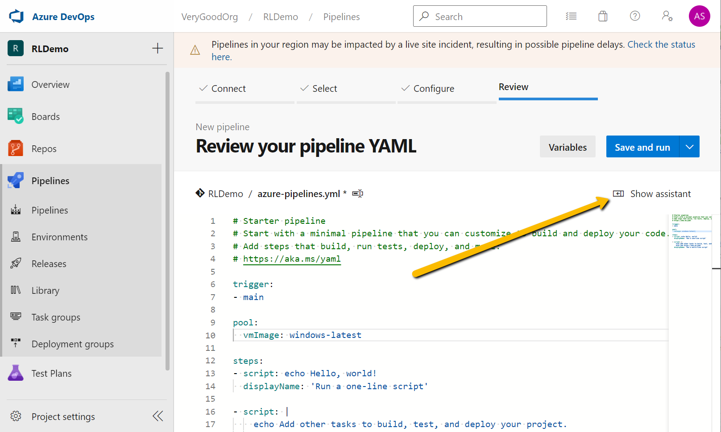Open the https://aka.ms/yaml link in editor
721x432 pixels.
coord(292,259)
